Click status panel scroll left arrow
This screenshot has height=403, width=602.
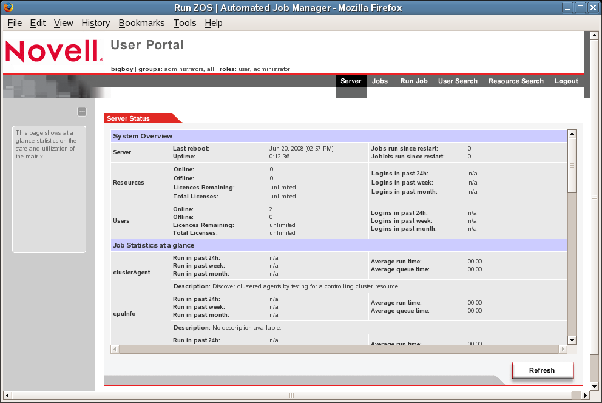[115, 350]
